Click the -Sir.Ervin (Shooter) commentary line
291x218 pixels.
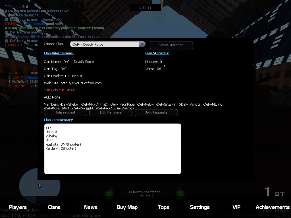[x=61, y=148]
